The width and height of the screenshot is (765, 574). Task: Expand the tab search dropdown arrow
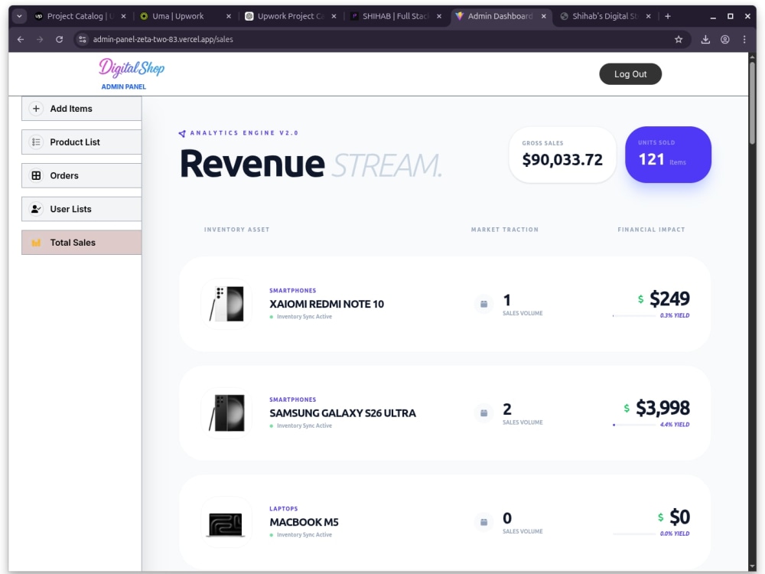click(x=19, y=16)
